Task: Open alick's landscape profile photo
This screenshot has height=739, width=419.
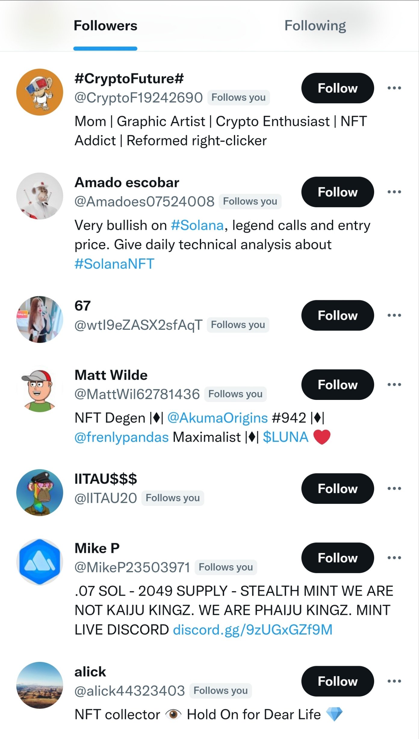Action: 40,685
